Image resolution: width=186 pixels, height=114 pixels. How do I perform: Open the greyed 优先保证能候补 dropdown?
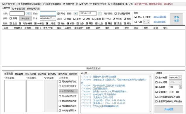(68, 91)
